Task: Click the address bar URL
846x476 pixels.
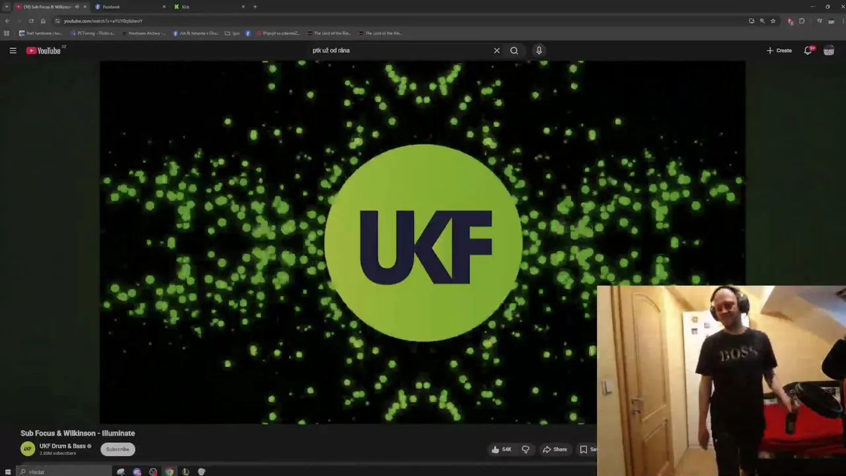Action: pyautogui.click(x=103, y=21)
